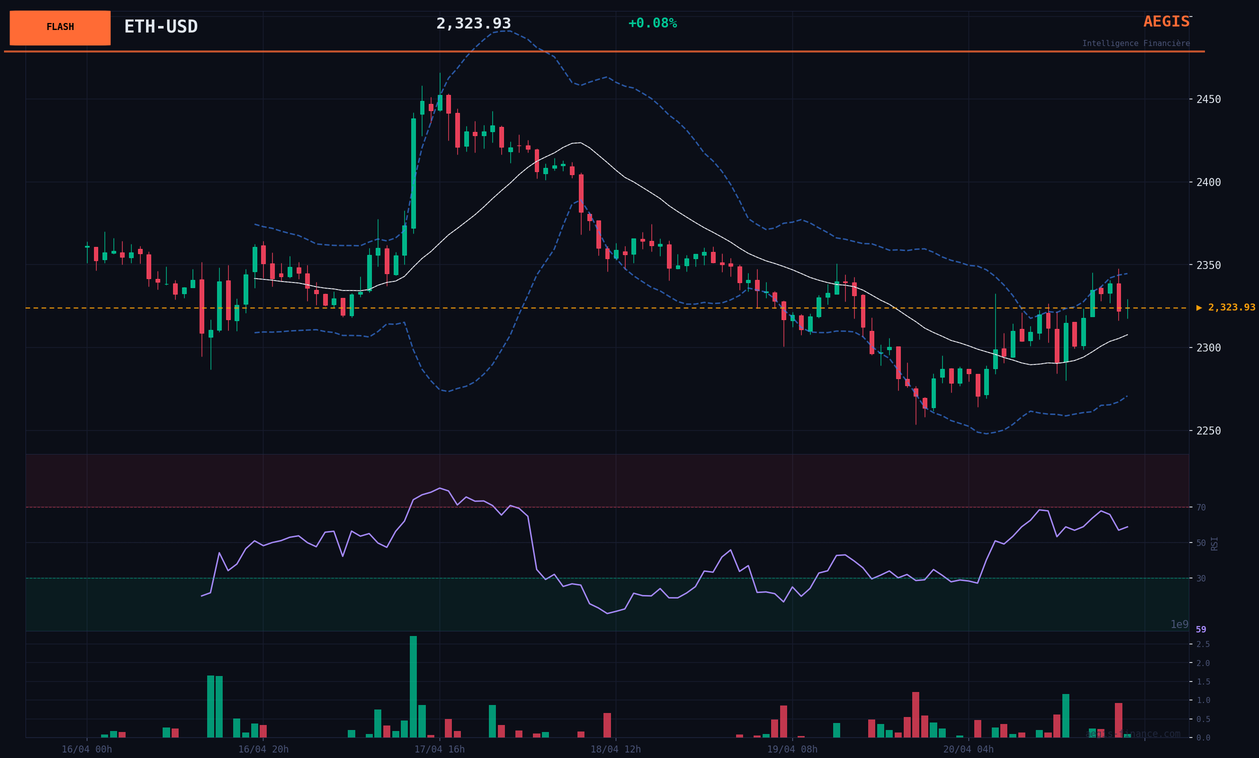This screenshot has width=1259, height=758.
Task: Click the 18/04 12h time label
Action: [x=615, y=749]
